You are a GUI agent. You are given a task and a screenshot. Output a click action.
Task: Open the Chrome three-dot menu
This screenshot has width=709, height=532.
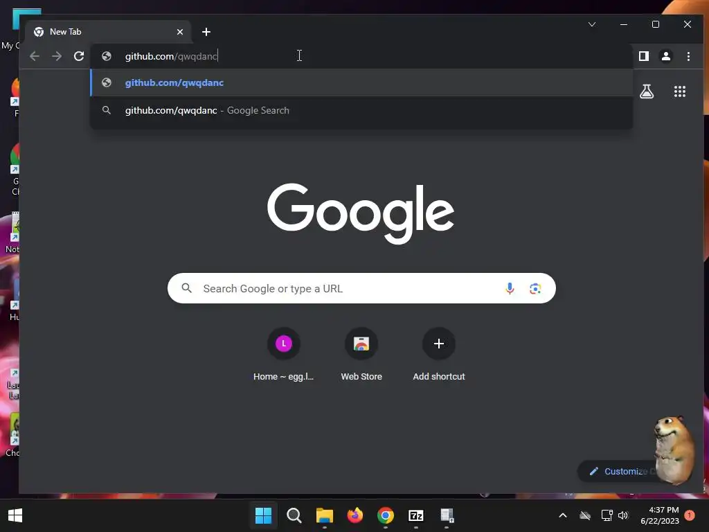[x=688, y=56]
